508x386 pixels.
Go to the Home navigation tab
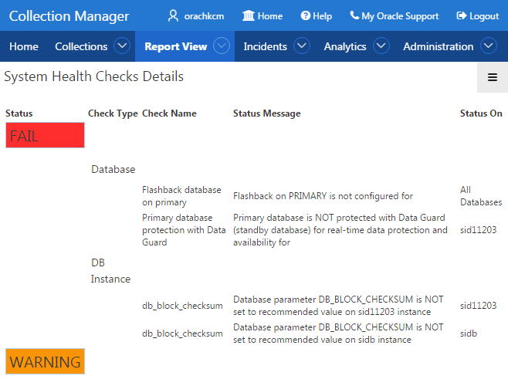24,46
